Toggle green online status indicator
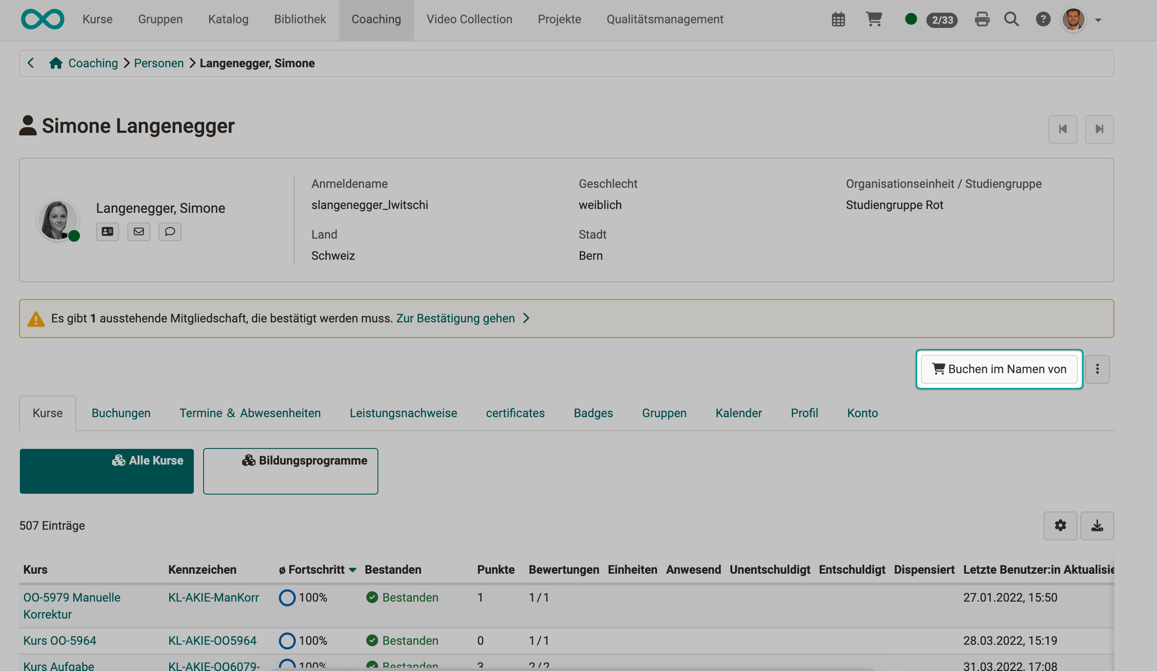 tap(910, 19)
